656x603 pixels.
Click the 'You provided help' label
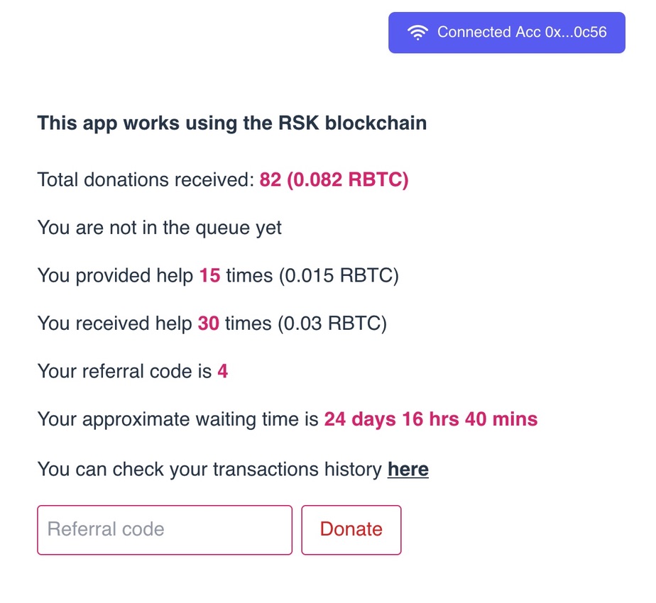(x=116, y=276)
